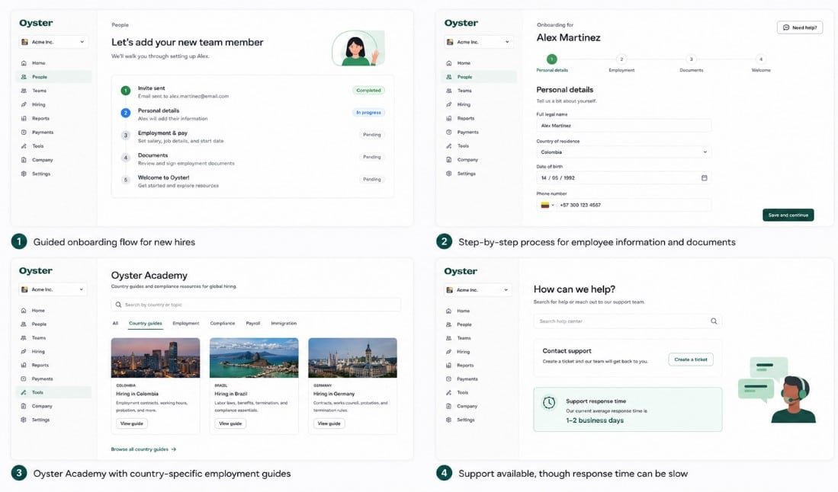Open People icon in help panel sidebar
Screen dimensions: 838x492
[449, 324]
